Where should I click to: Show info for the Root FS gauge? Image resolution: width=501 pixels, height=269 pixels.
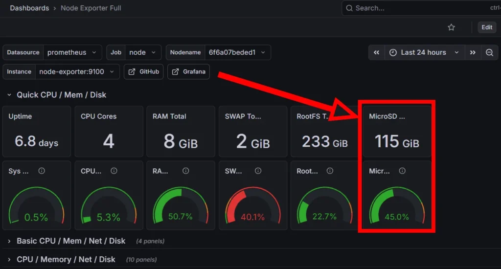click(330, 171)
